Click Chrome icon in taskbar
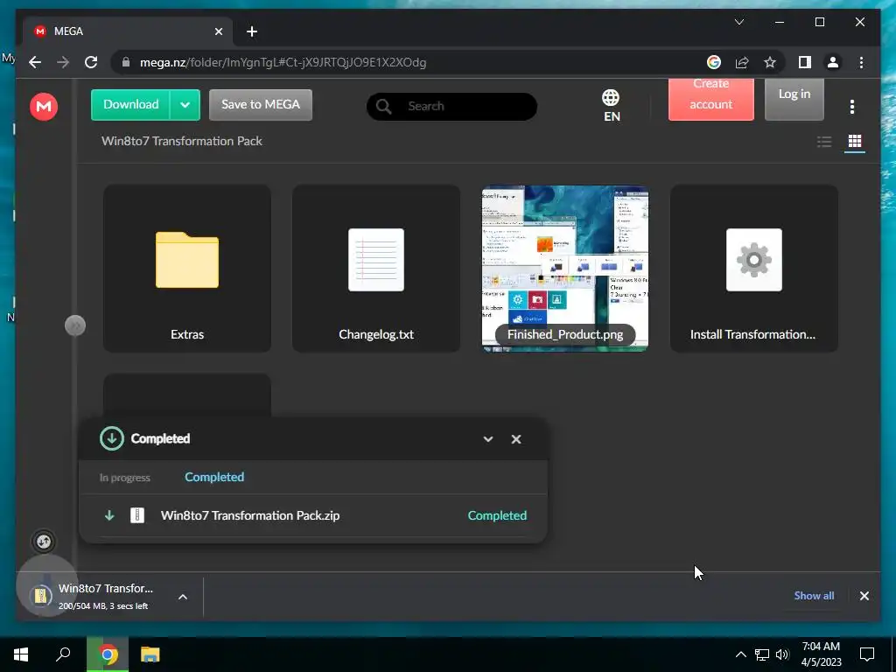The image size is (896, 672). pos(108,654)
